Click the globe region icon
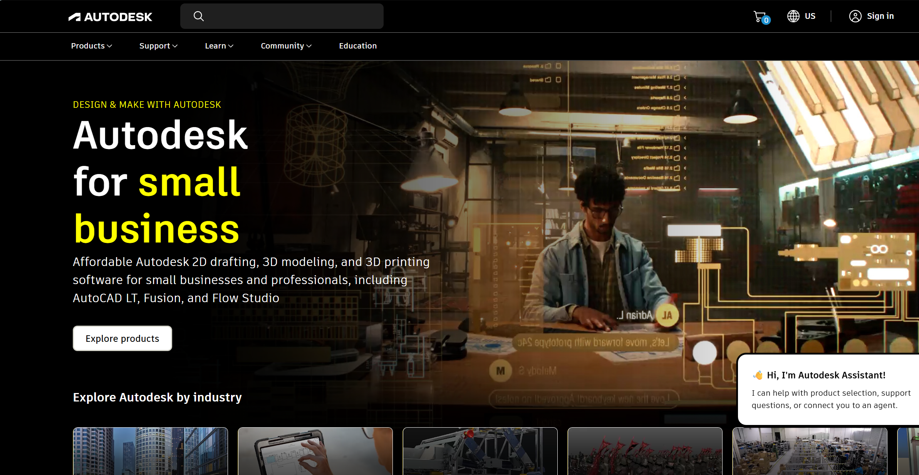 point(793,16)
